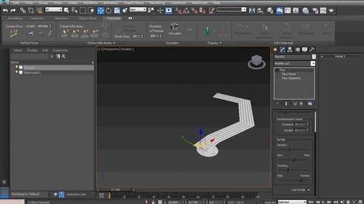Select Flow Segments in the modifier stack
Viewport: 364px width, 204px height.
(291, 78)
